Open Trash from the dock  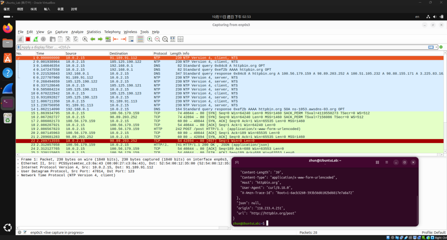(8, 118)
